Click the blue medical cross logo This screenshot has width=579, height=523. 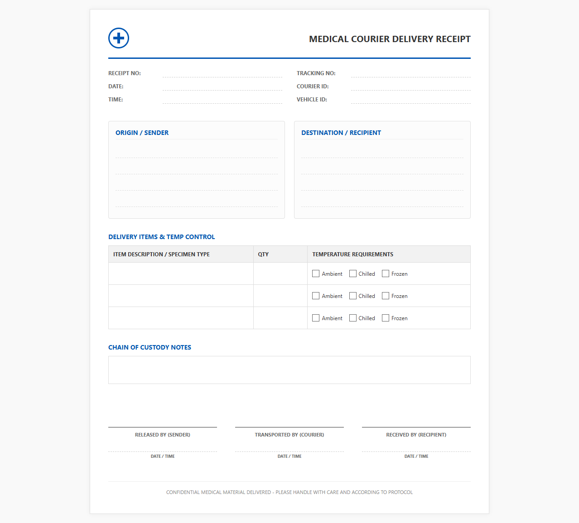(x=119, y=38)
